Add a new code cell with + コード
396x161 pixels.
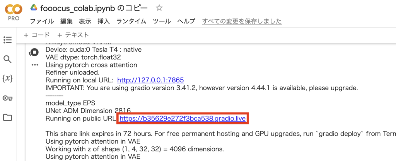[37, 35]
